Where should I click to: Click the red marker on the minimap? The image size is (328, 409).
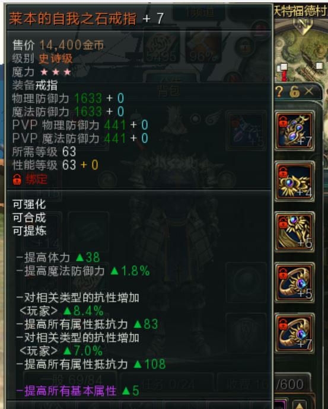pos(284,76)
